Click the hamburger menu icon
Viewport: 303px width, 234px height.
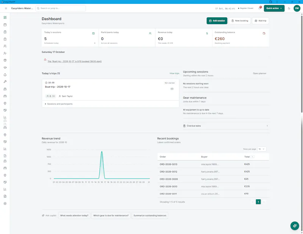point(6,8)
